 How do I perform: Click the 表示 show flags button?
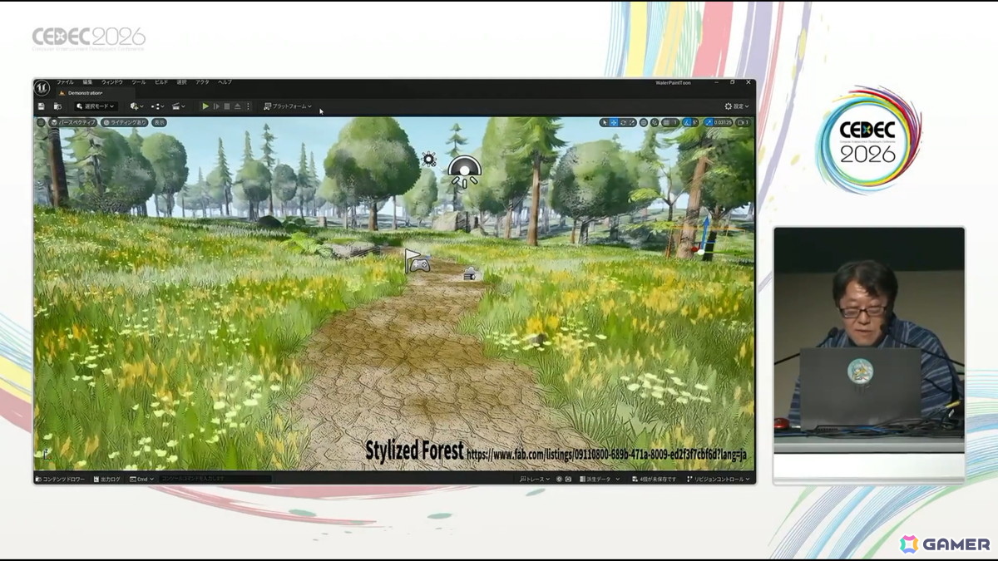(x=159, y=122)
